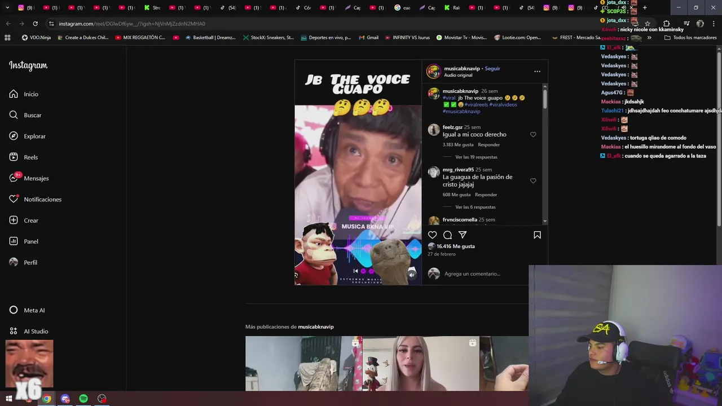Open Mensajes inbox
The image size is (722, 406).
(x=29, y=178)
